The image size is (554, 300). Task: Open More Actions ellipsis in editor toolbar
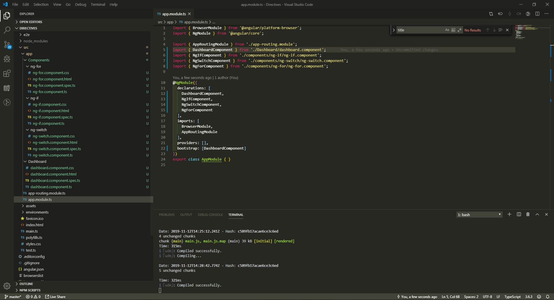click(x=546, y=14)
